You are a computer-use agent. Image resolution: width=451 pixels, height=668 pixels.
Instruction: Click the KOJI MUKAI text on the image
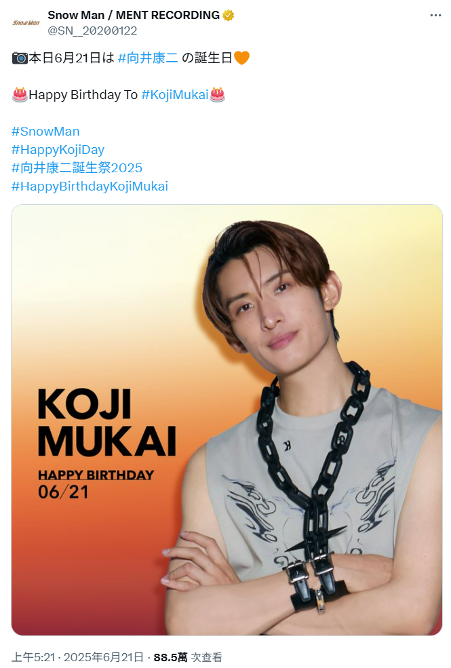pyautogui.click(x=106, y=423)
